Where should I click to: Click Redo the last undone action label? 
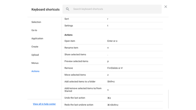point(79,105)
